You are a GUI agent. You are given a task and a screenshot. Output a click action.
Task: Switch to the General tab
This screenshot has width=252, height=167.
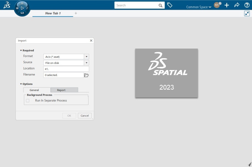point(37,90)
